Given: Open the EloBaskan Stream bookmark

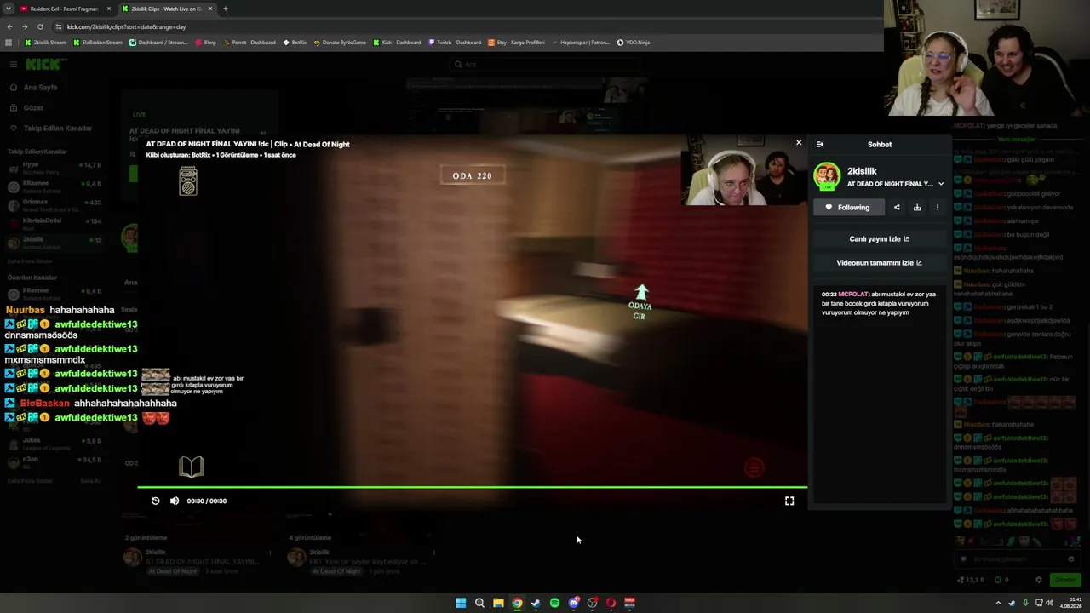Looking at the screenshot, I should [99, 43].
